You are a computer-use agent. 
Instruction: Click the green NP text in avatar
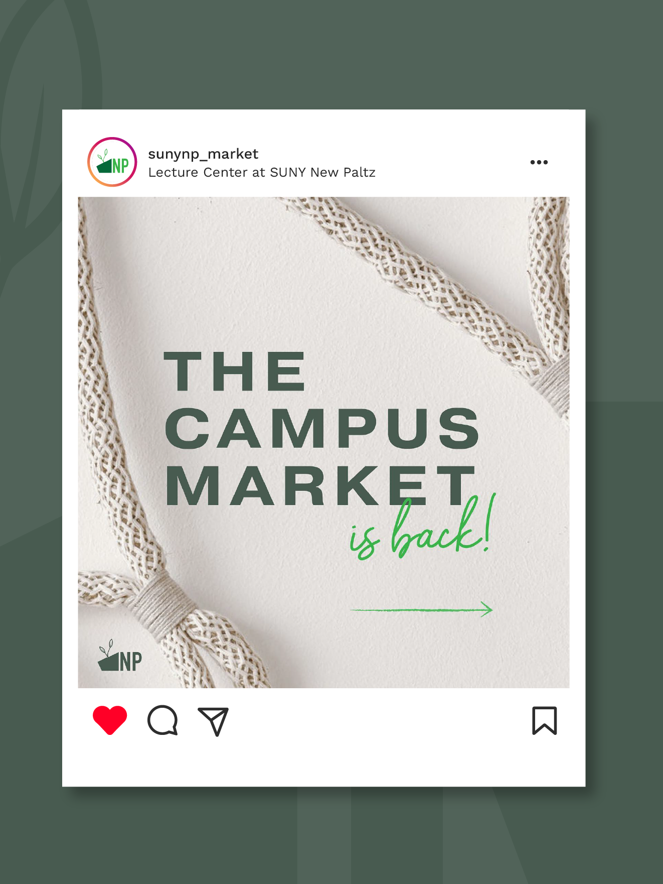coord(120,165)
